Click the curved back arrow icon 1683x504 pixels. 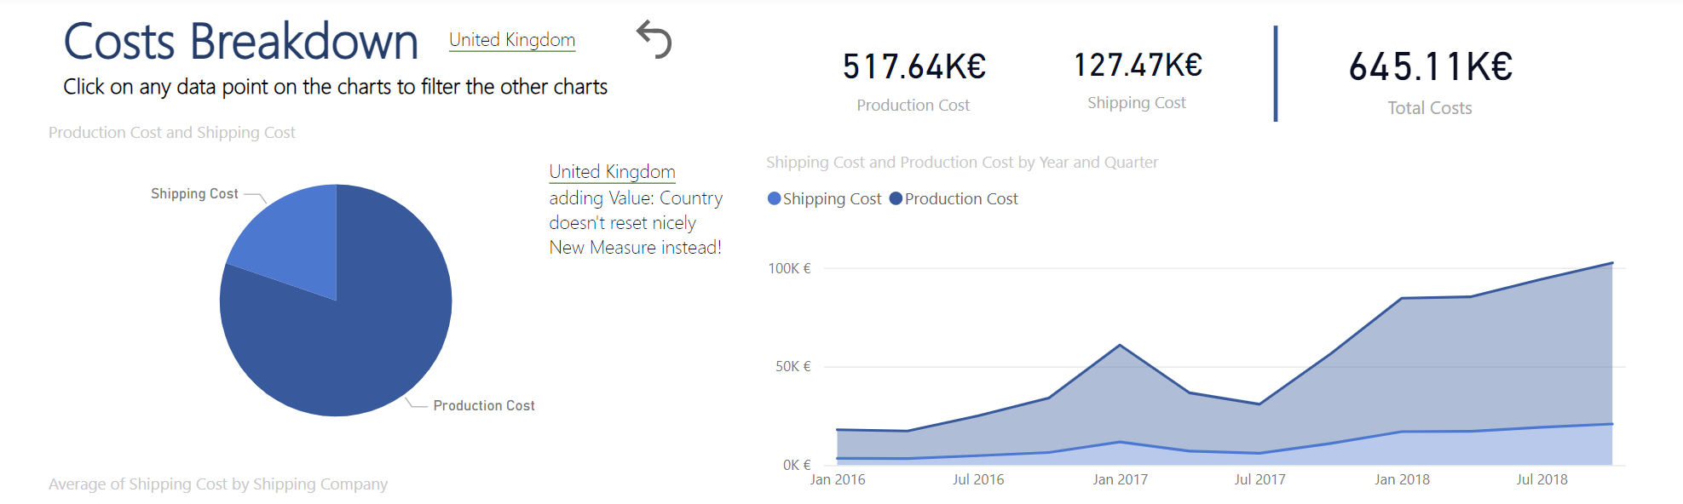(x=654, y=39)
